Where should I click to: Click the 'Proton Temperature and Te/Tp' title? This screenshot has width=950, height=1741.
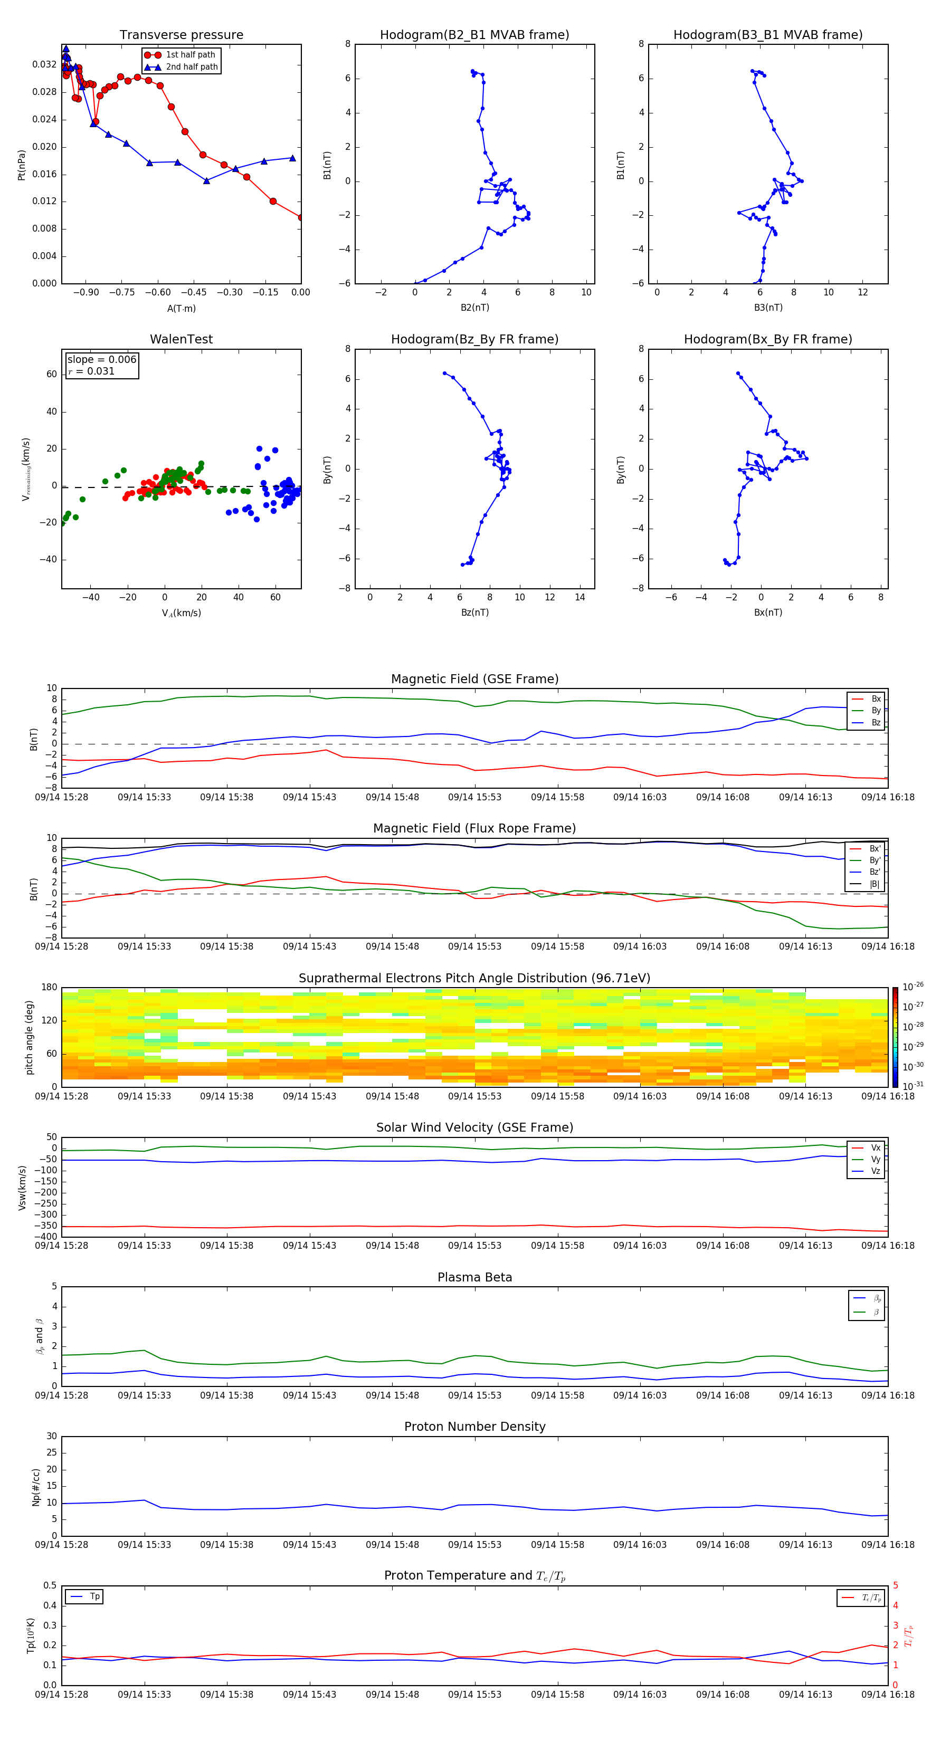[474, 1576]
